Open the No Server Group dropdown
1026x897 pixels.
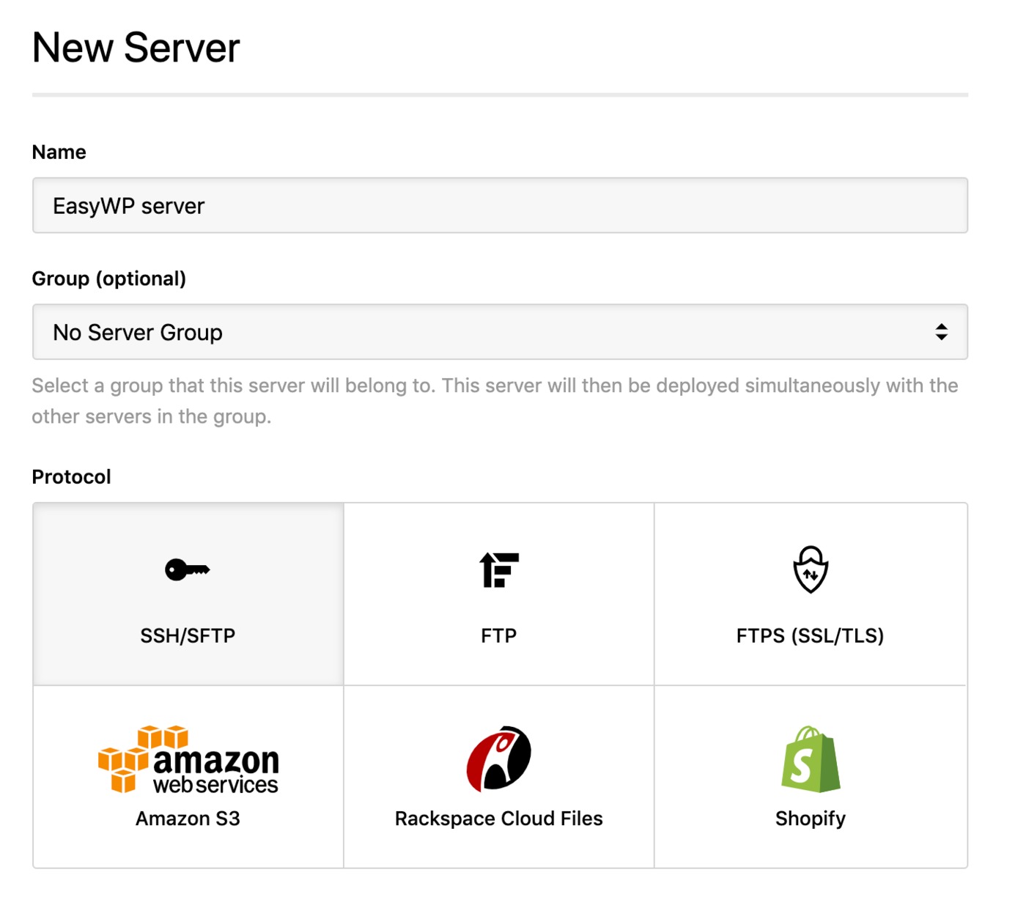point(500,332)
